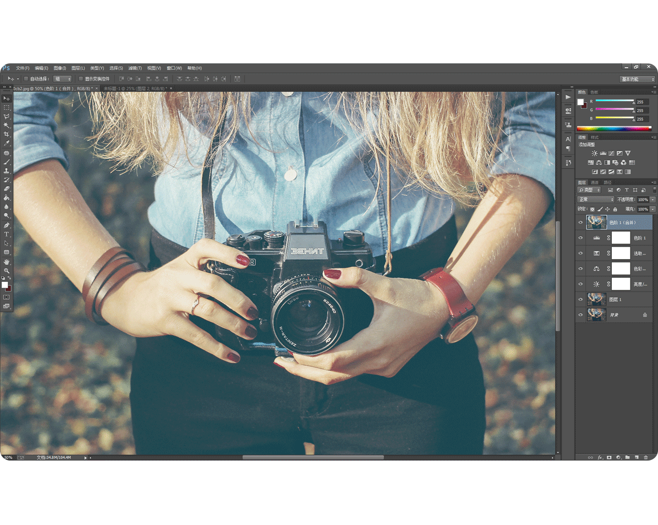Image resolution: width=658 pixels, height=525 pixels.
Task: Click the lock position icon in Layers
Action: coord(607,209)
